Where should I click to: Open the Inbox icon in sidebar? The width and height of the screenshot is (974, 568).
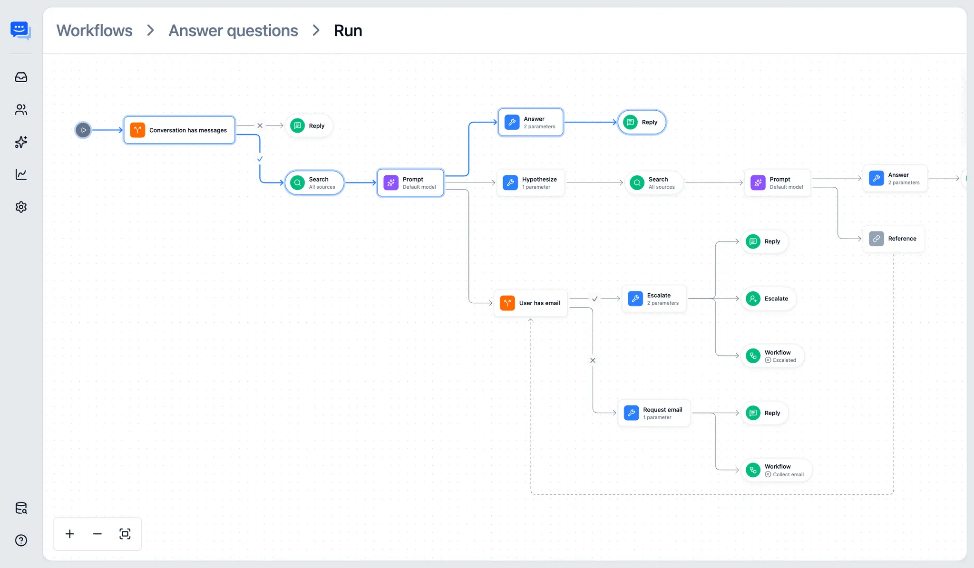click(21, 77)
